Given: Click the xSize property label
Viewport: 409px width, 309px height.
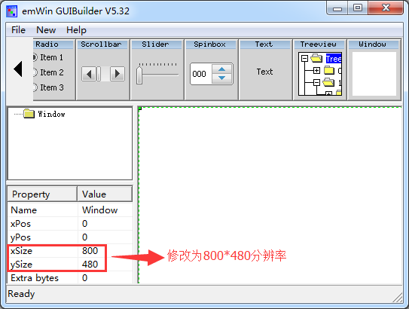Looking at the screenshot, I should pos(21,251).
